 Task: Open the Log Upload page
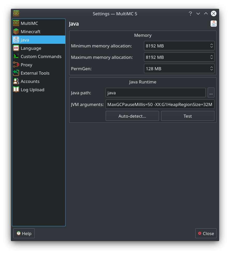tap(39, 89)
